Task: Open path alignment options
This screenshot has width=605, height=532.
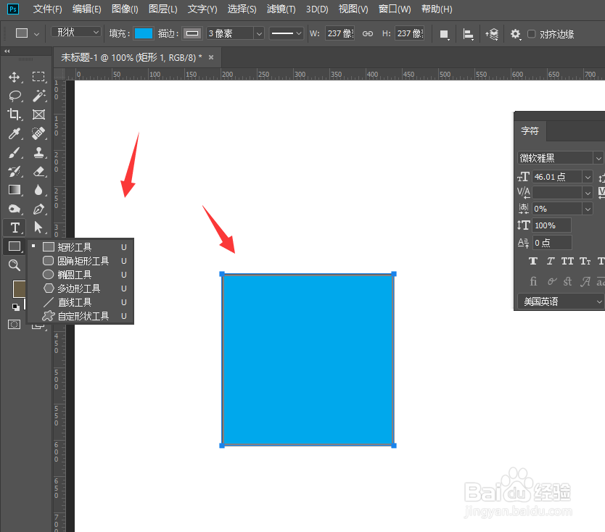Action: [468, 34]
